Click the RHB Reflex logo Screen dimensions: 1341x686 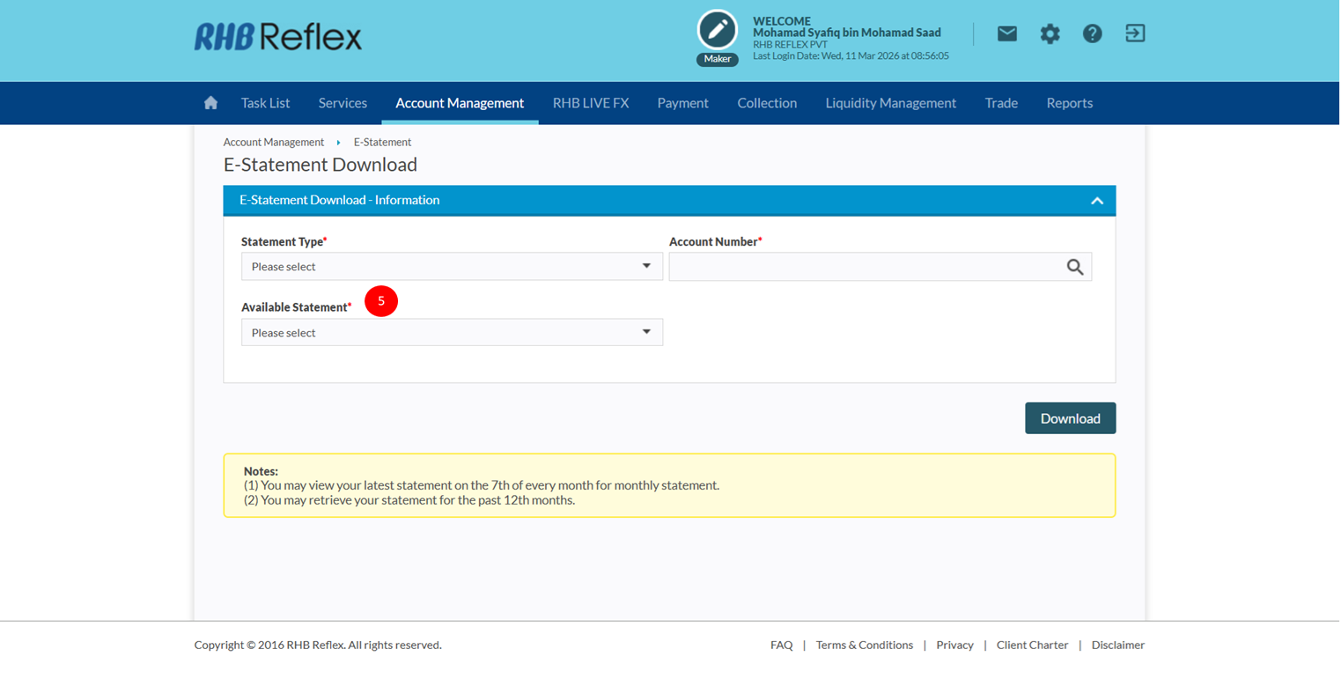[278, 36]
